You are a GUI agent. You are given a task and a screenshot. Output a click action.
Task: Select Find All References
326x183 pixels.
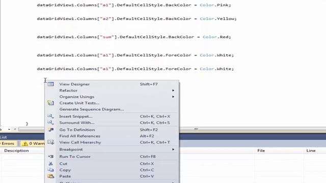[x=112, y=136]
